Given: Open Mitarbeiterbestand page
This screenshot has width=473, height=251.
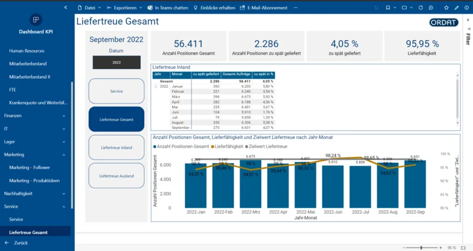Looking at the screenshot, I should [x=28, y=64].
